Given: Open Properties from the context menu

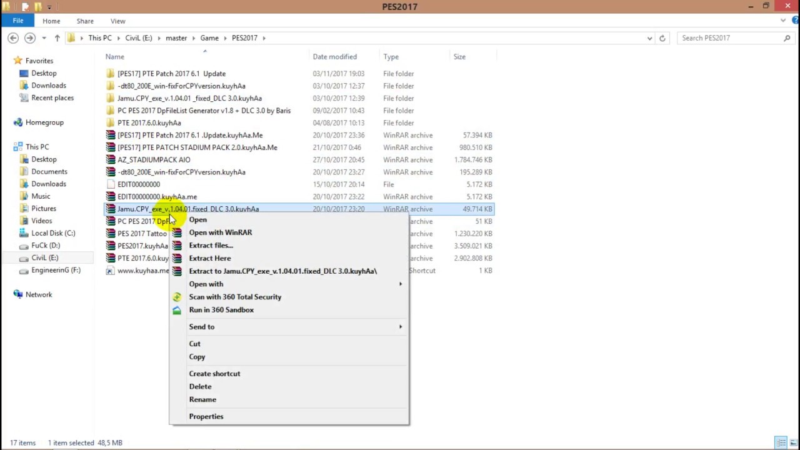Looking at the screenshot, I should 206,416.
